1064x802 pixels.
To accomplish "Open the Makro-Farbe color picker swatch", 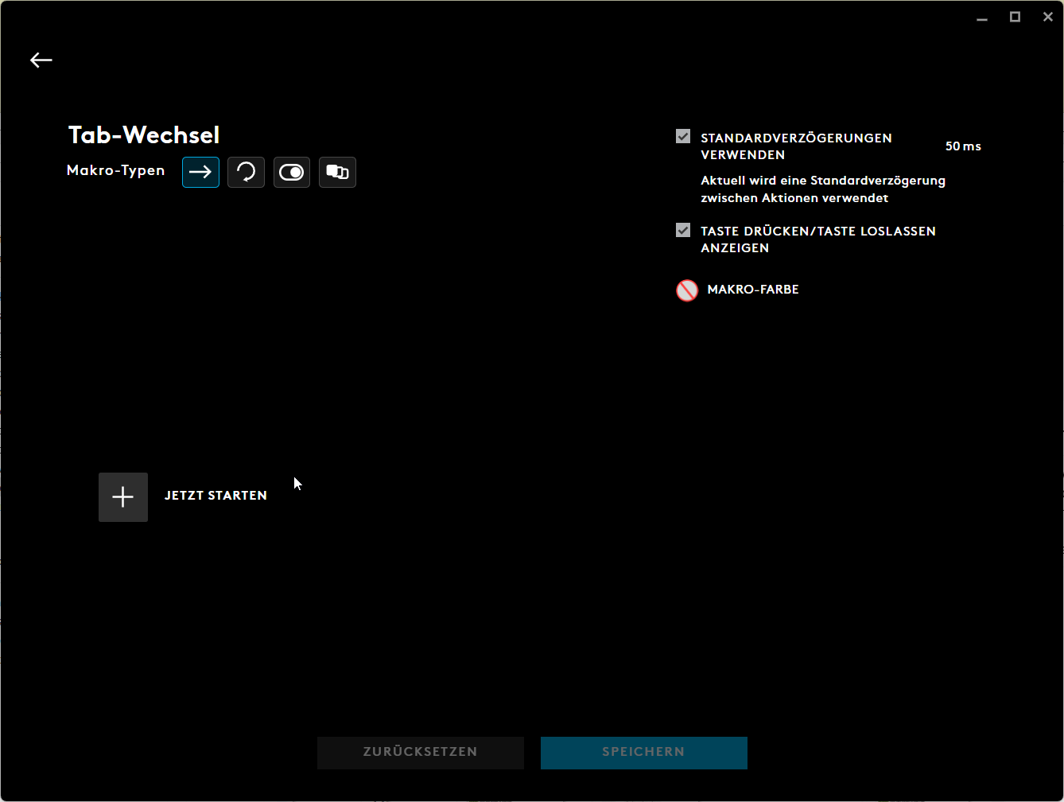I will (x=687, y=290).
